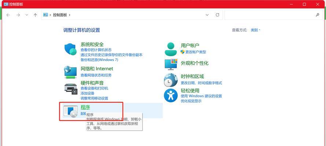Open the Clock and Region globe icon
Viewport: 326px width, 146px height.
171,80
